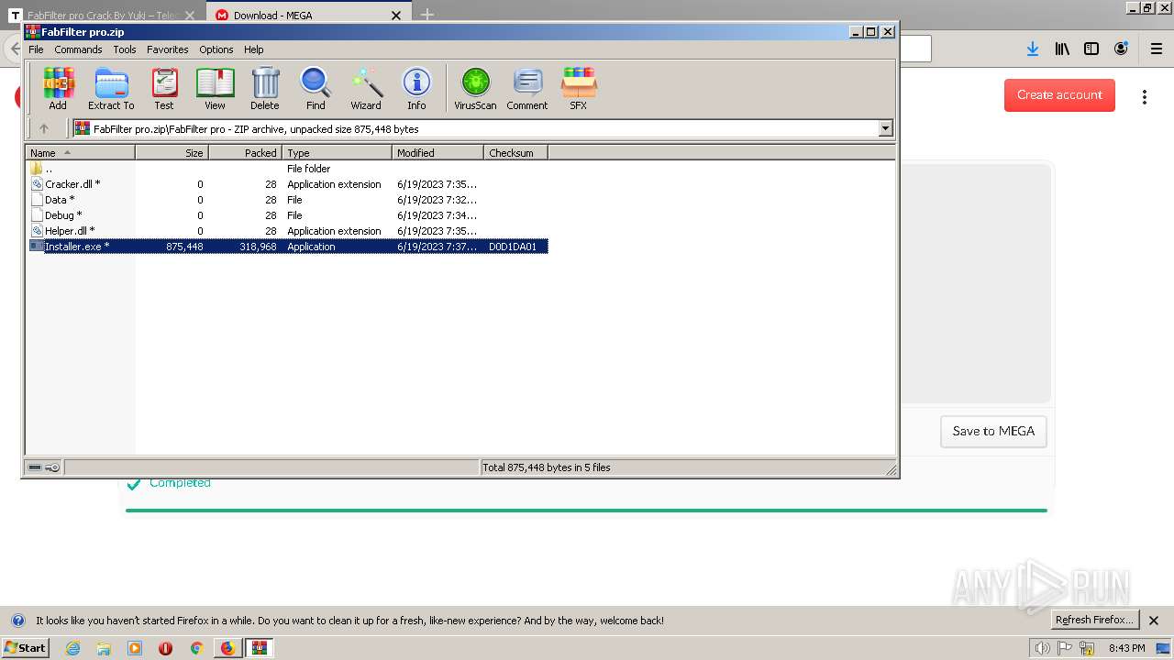Click the Extract To toolbar icon
Viewport: 1174px width, 660px height.
(x=111, y=89)
